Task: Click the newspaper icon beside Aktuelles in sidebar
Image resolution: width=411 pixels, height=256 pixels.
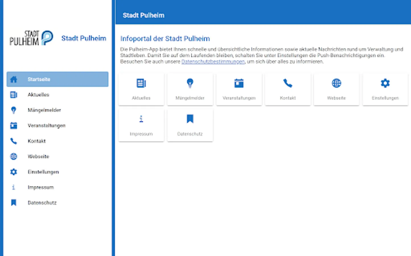Action: [x=14, y=95]
